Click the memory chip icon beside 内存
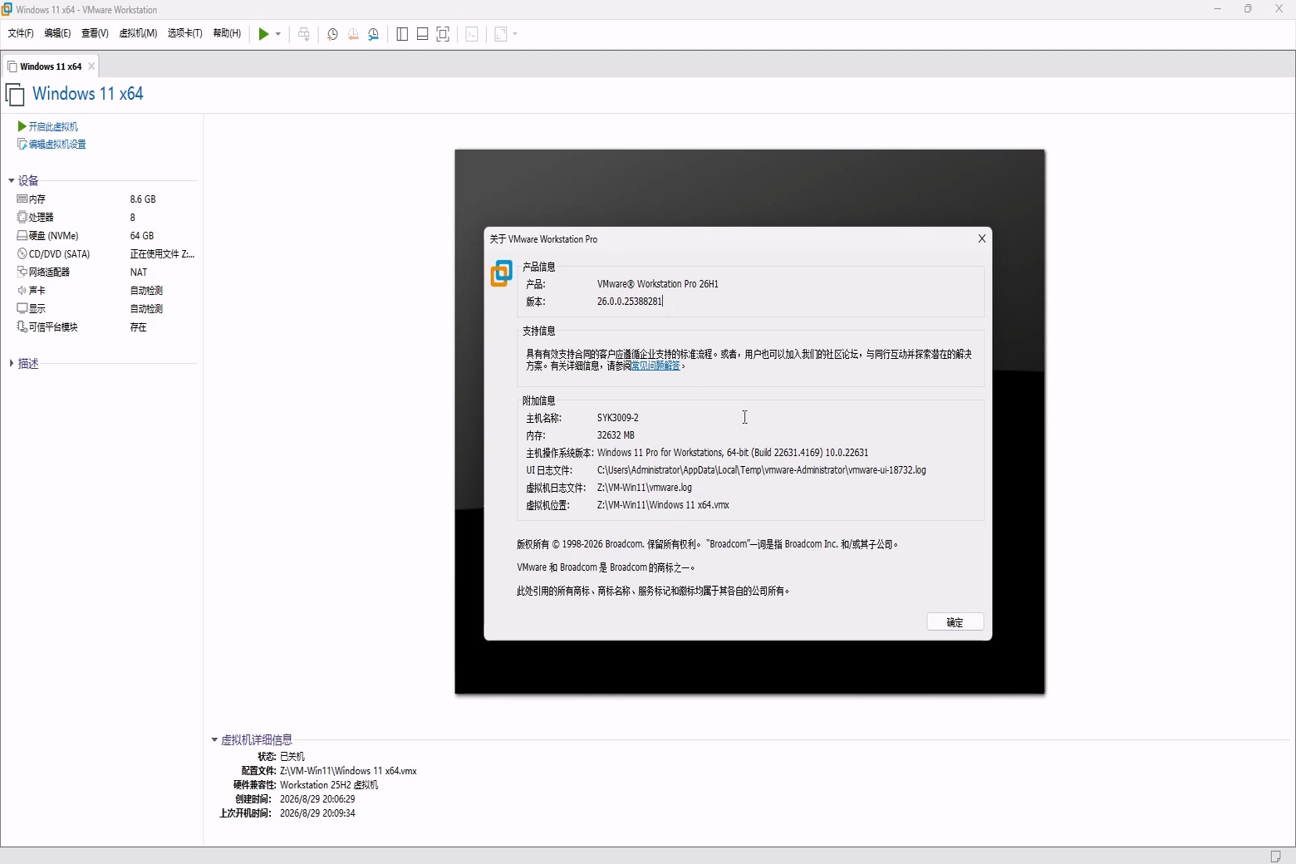The height and width of the screenshot is (864, 1296). pyautogui.click(x=22, y=199)
